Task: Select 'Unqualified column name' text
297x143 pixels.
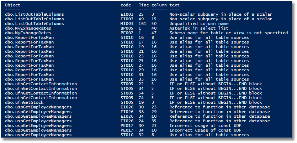Action: click(x=199, y=24)
